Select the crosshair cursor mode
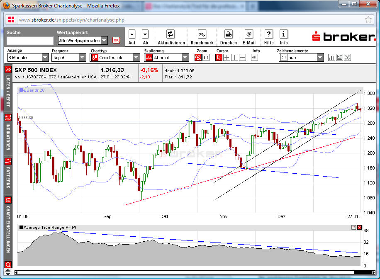Screen dimensions: 380x279 227,57
